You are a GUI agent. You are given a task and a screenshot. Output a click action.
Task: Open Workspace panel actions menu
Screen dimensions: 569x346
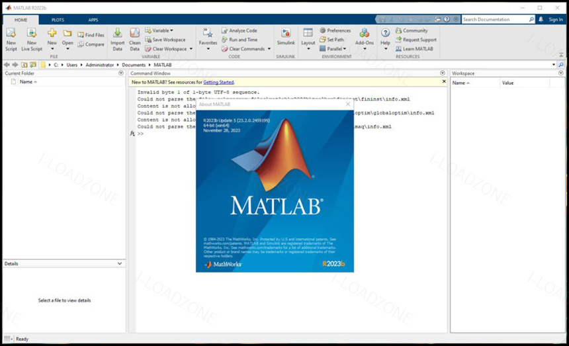click(560, 73)
